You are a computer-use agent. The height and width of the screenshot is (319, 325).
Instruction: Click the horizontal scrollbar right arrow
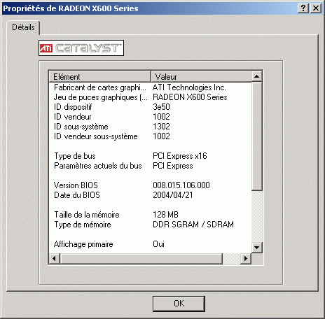(246, 259)
